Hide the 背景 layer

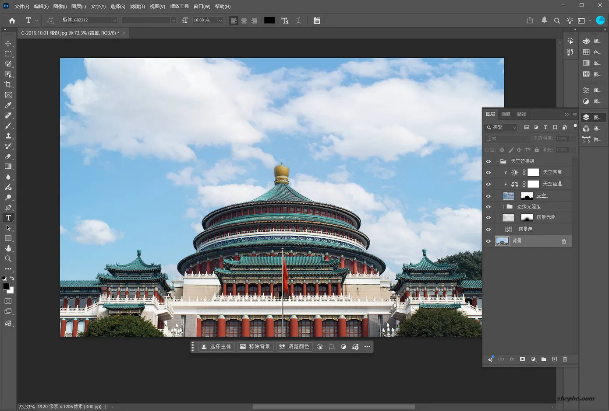pos(488,241)
